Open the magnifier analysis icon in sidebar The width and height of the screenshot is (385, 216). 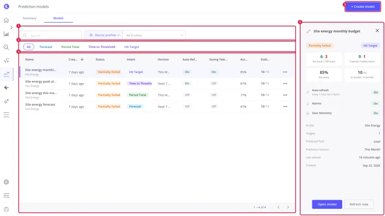point(6,47)
